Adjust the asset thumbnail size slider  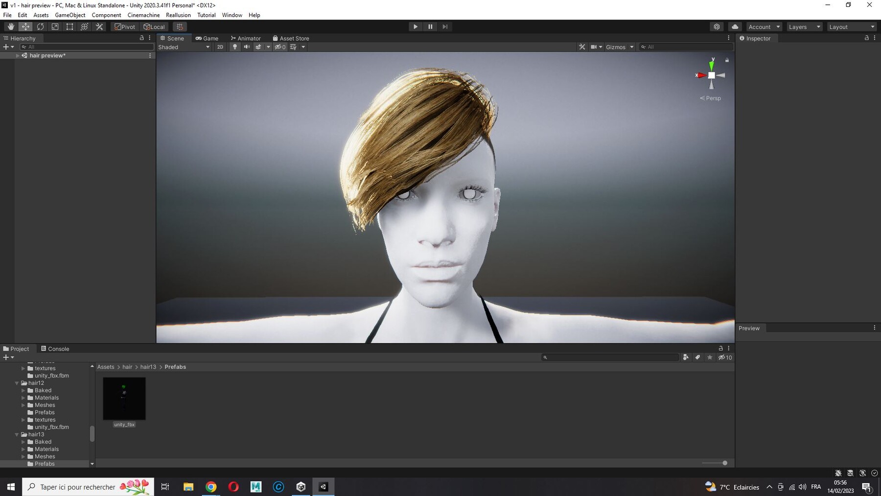tap(724, 463)
